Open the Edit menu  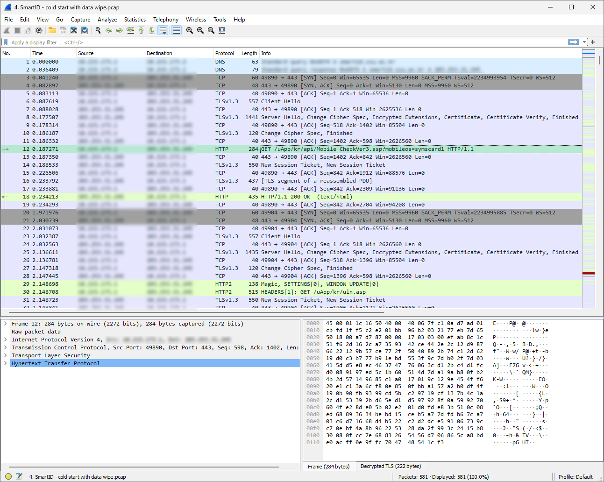click(25, 20)
